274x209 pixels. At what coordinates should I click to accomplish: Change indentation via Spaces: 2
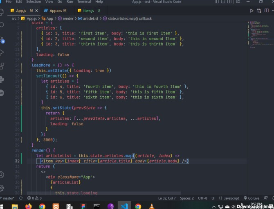187,198
